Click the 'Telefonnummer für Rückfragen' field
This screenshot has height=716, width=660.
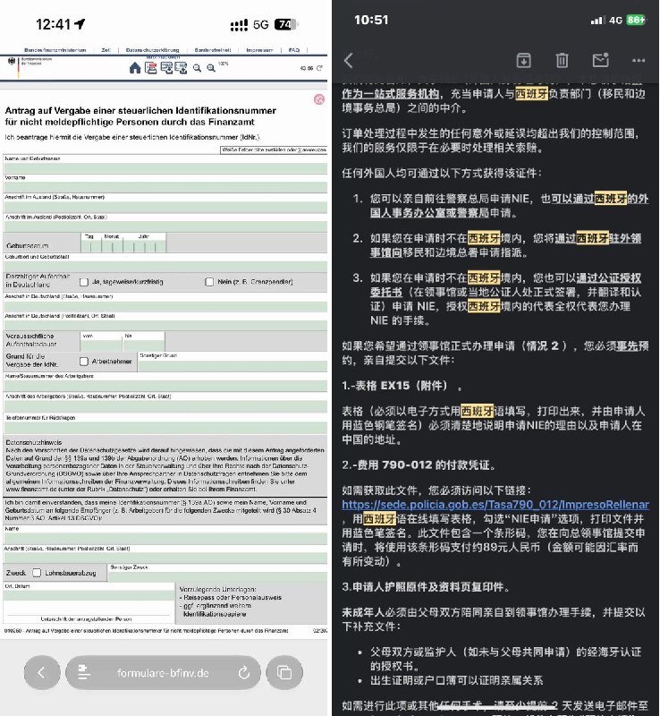click(x=165, y=428)
